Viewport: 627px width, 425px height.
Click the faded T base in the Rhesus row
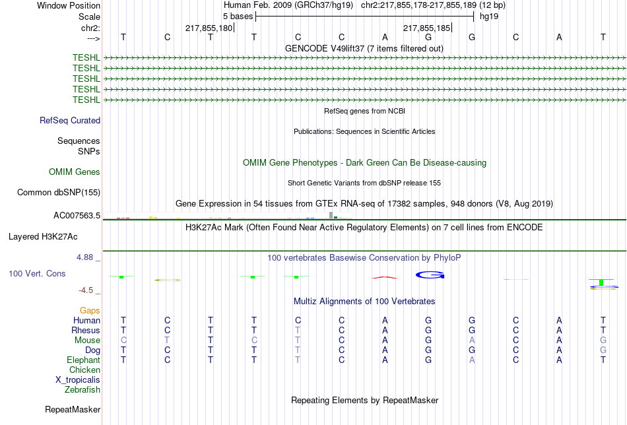298,331
